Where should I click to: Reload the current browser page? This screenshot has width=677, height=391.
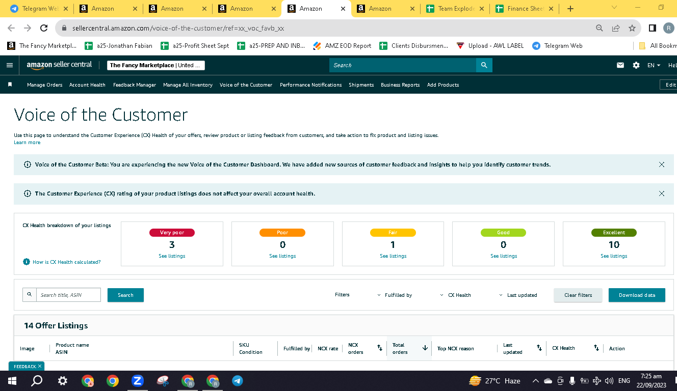click(x=44, y=29)
